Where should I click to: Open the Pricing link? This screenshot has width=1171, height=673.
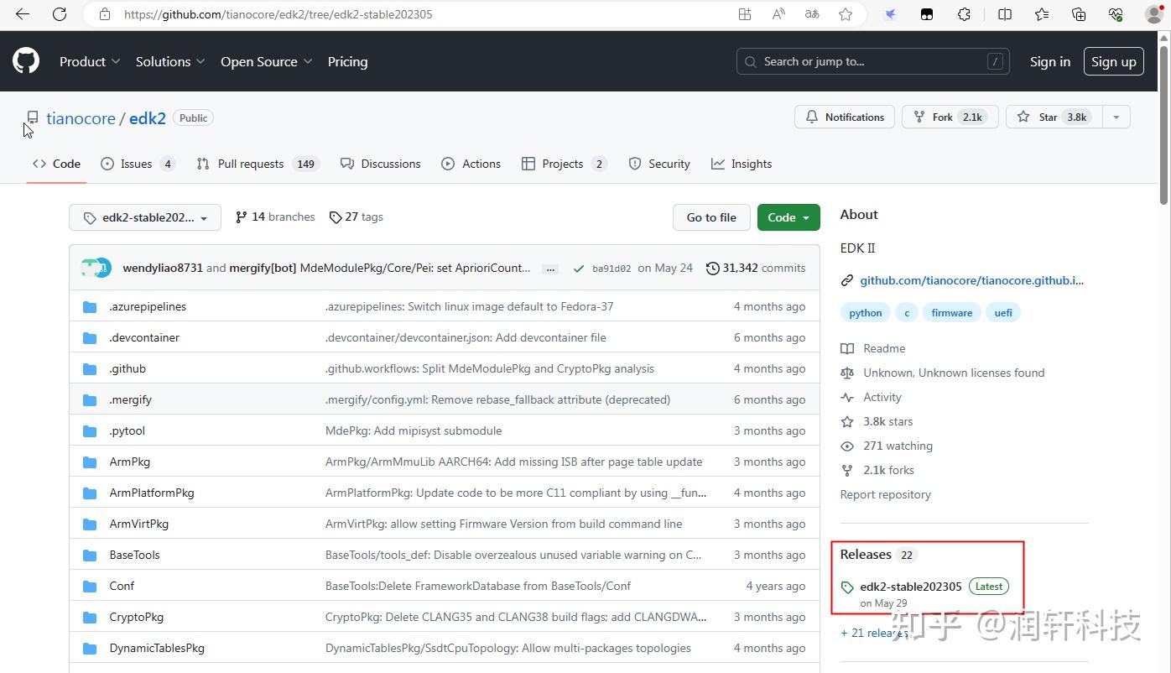tap(347, 61)
